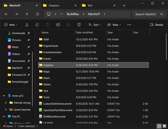This screenshot has width=168, height=129.
Task: Click the New button
Action: pos(11,25)
